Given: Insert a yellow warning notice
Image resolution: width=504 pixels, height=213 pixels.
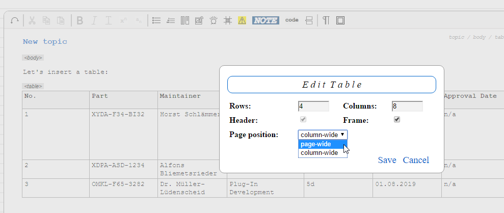Looking at the screenshot, I should pos(242,20).
